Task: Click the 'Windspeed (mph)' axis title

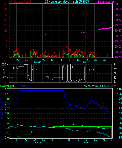Action: pyautogui.click(x=20, y=2)
